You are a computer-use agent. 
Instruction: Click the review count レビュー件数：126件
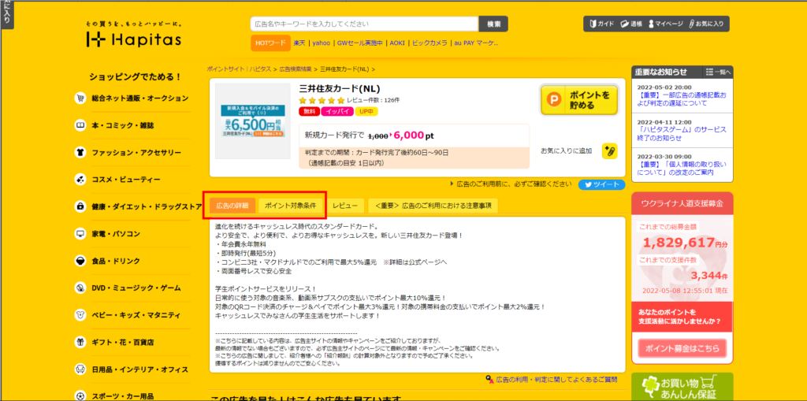tap(373, 100)
